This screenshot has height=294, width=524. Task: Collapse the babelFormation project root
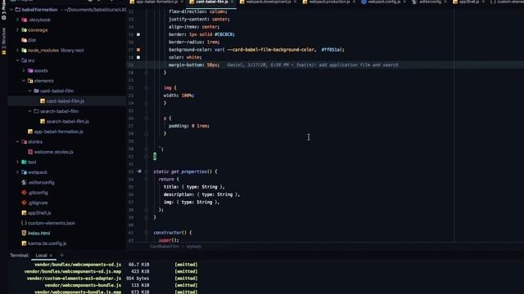[x=11, y=10]
